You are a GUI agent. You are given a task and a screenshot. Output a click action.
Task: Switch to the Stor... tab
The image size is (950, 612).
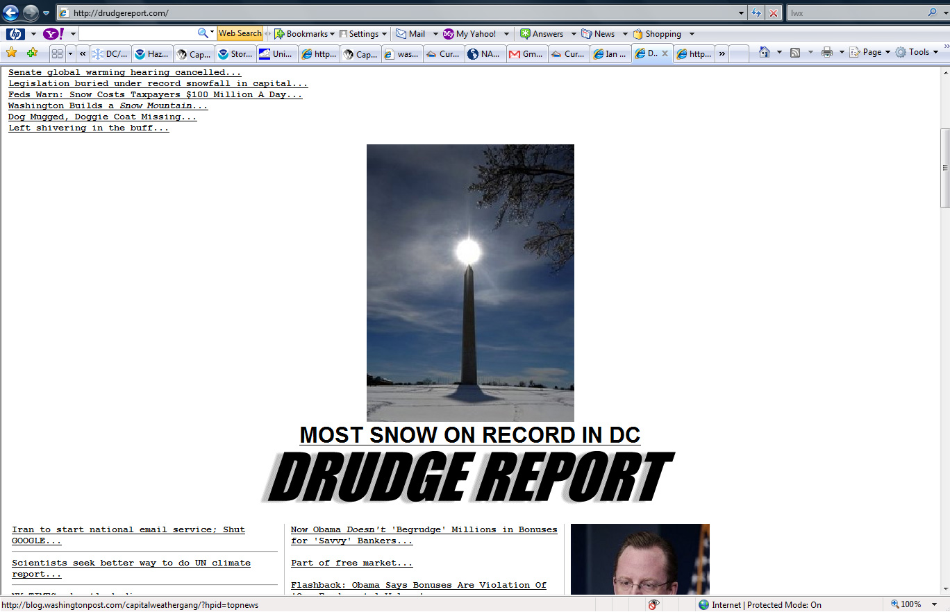pyautogui.click(x=235, y=53)
